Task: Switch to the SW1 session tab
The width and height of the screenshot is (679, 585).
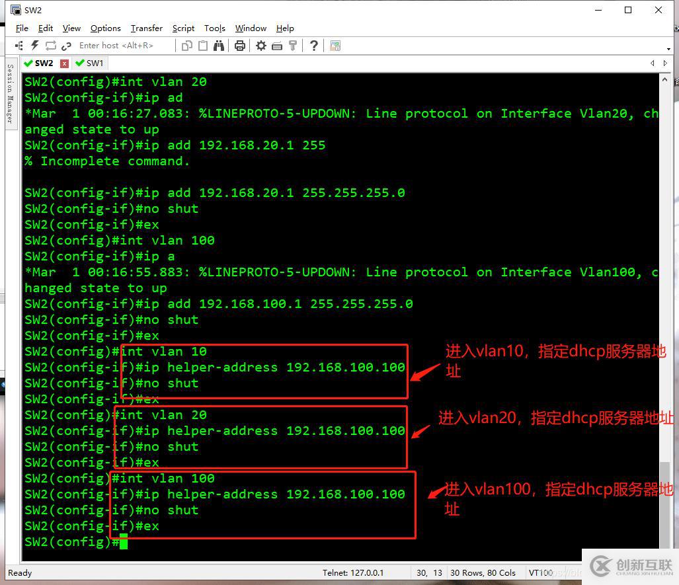Action: [x=90, y=63]
